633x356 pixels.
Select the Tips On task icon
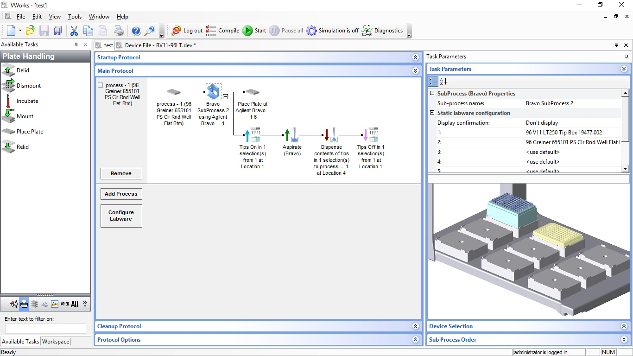click(253, 135)
